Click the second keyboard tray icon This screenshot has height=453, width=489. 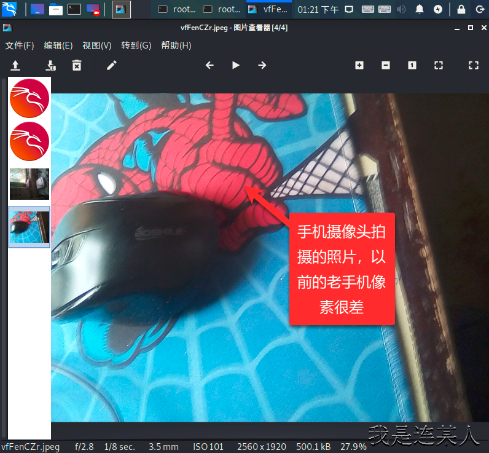point(385,9)
